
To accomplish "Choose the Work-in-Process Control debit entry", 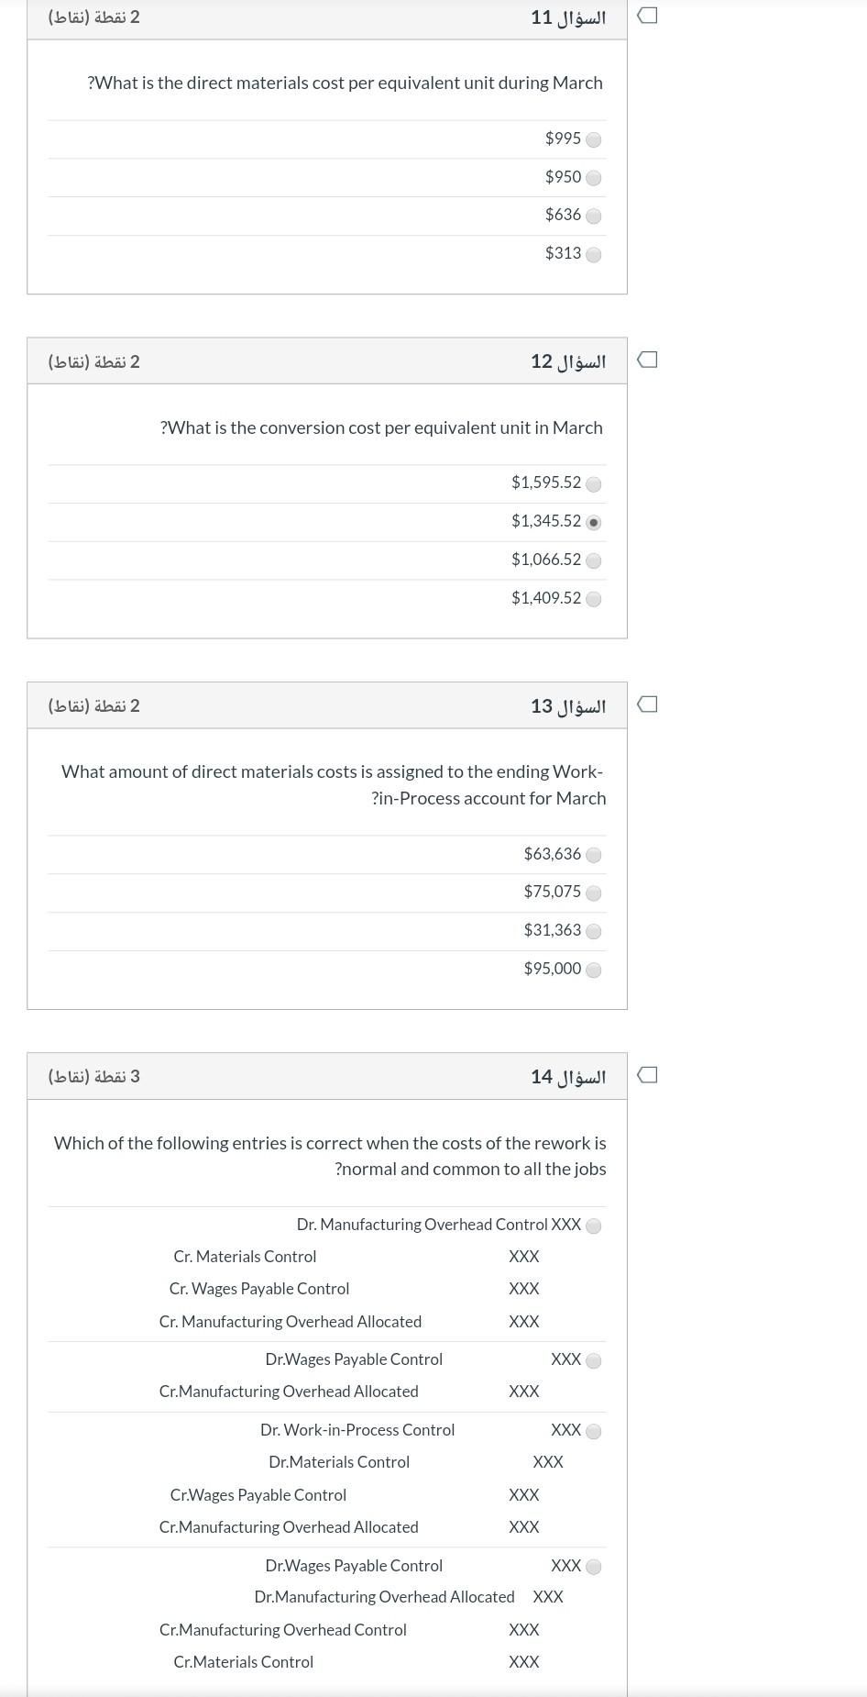I will (x=595, y=1430).
